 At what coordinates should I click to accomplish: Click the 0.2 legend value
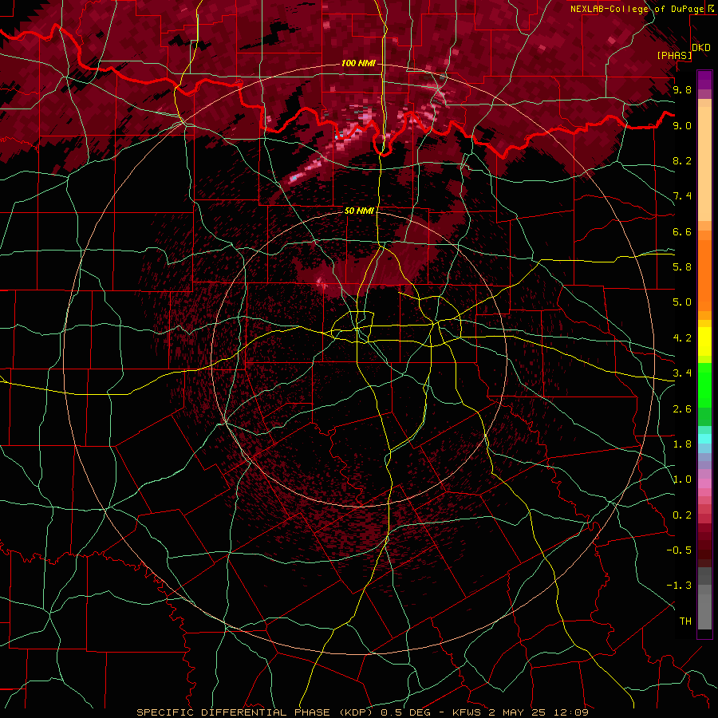[x=682, y=515]
